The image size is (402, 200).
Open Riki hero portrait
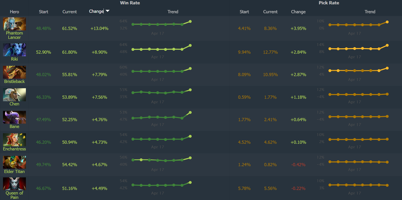pos(14,50)
